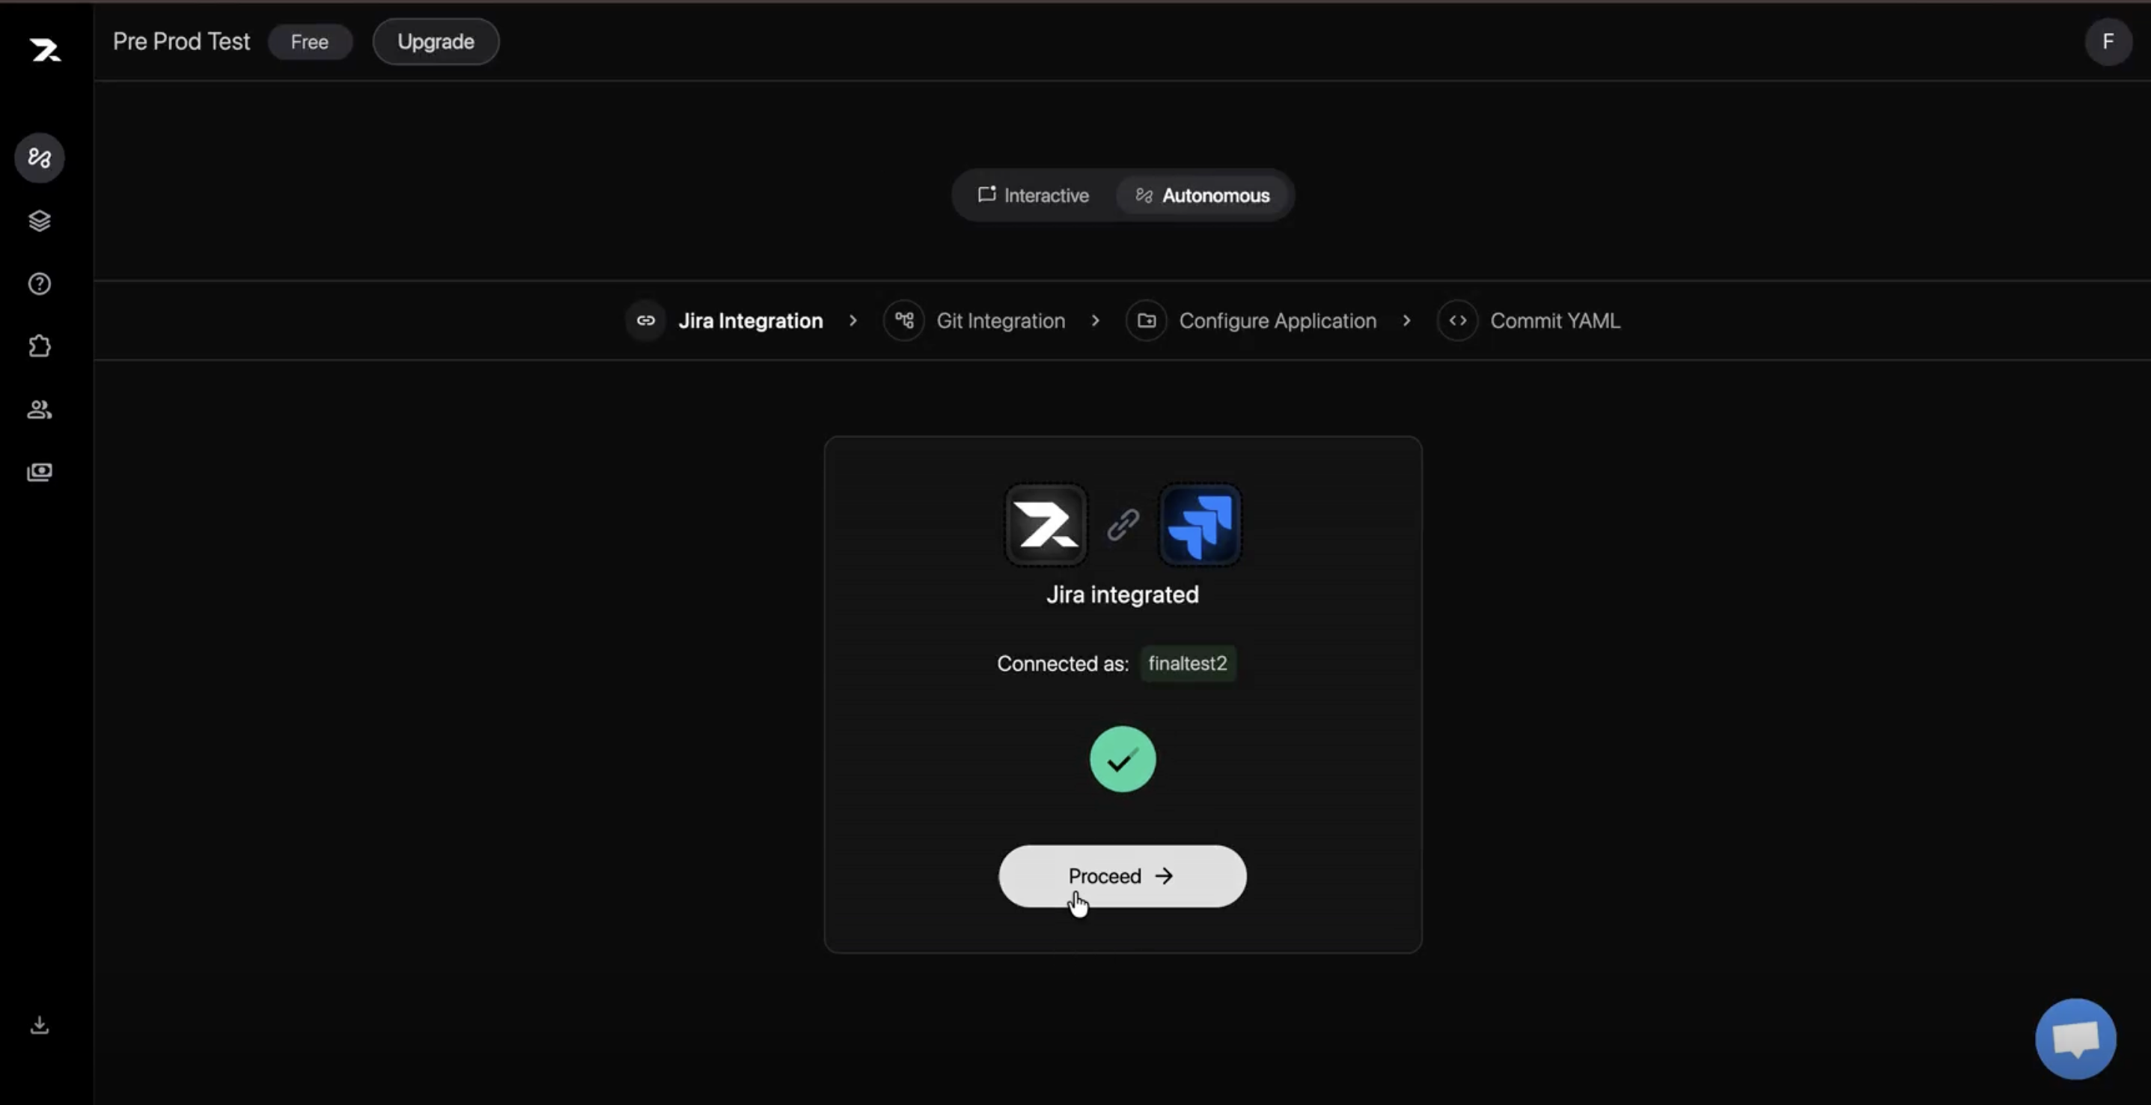Click the app logo tile in integration card
Viewport: 2151px width, 1105px height.
click(x=1046, y=525)
